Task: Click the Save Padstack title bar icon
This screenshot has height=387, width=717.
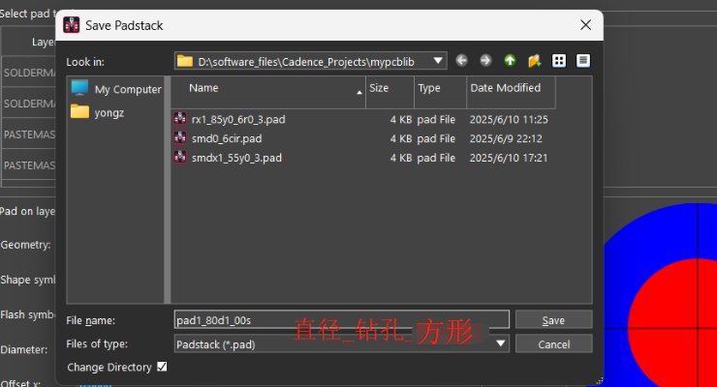Action: click(72, 25)
